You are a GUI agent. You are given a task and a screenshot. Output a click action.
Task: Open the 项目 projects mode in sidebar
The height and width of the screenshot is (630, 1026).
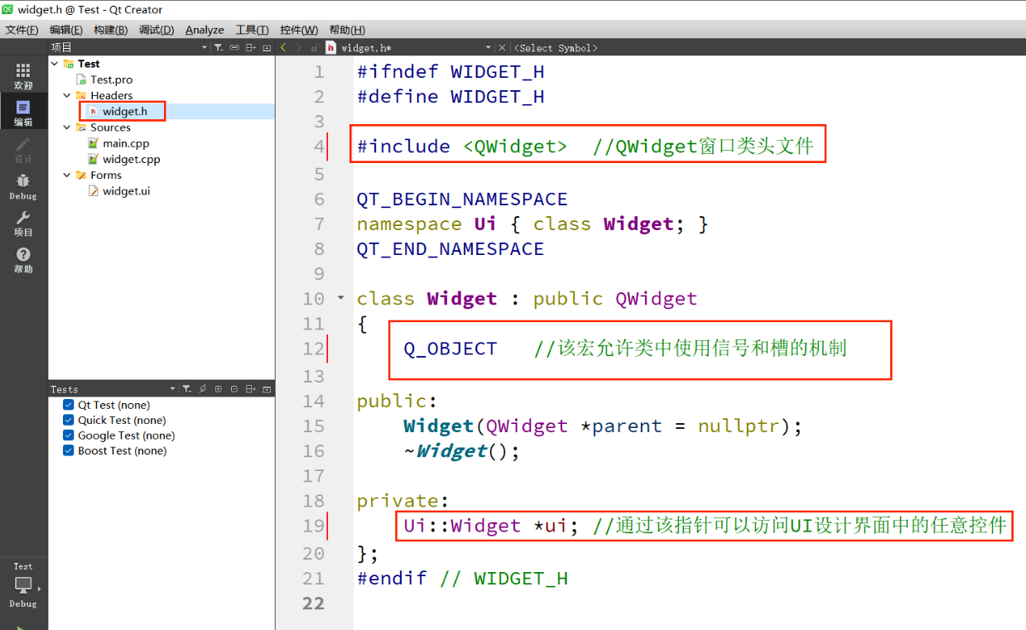pos(23,224)
